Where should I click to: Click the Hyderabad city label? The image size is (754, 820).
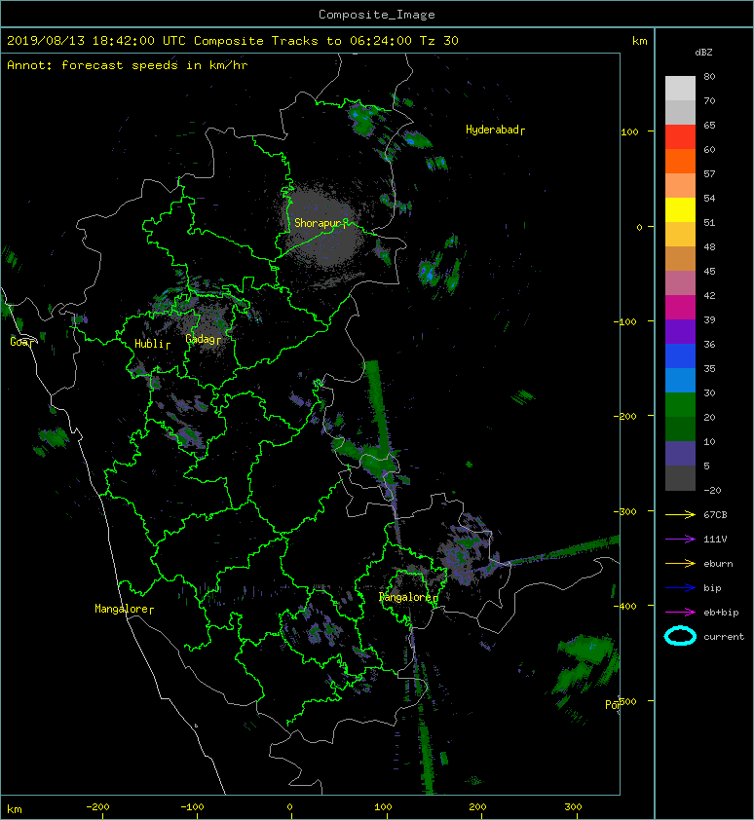pyautogui.click(x=492, y=130)
